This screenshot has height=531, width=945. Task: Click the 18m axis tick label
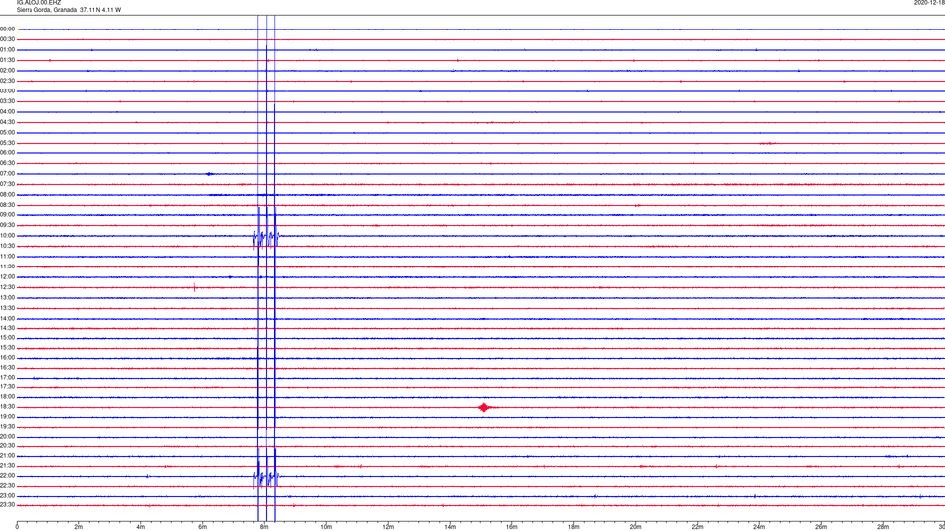click(574, 527)
